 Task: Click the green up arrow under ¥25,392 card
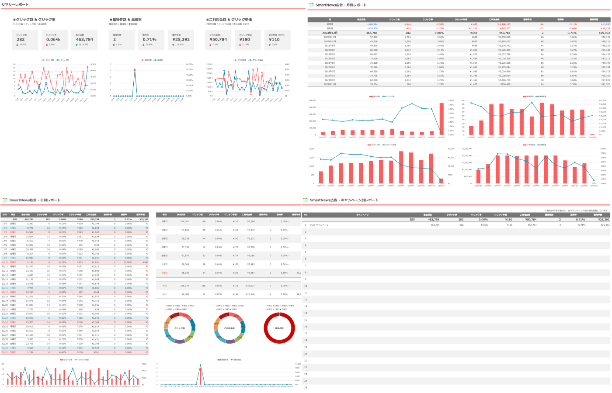click(173, 45)
